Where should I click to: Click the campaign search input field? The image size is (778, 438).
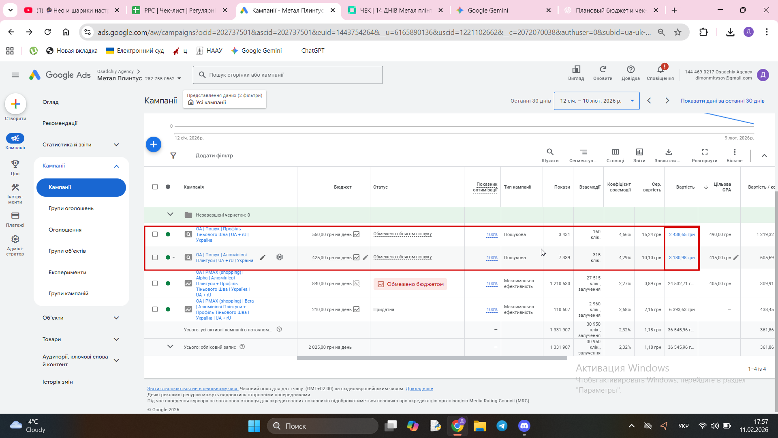288,75
